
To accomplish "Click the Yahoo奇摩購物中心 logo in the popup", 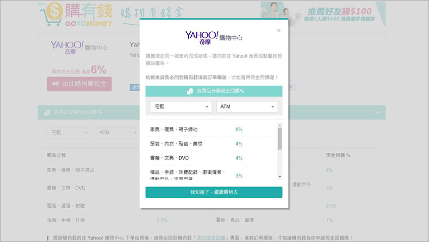I will 213,38.
